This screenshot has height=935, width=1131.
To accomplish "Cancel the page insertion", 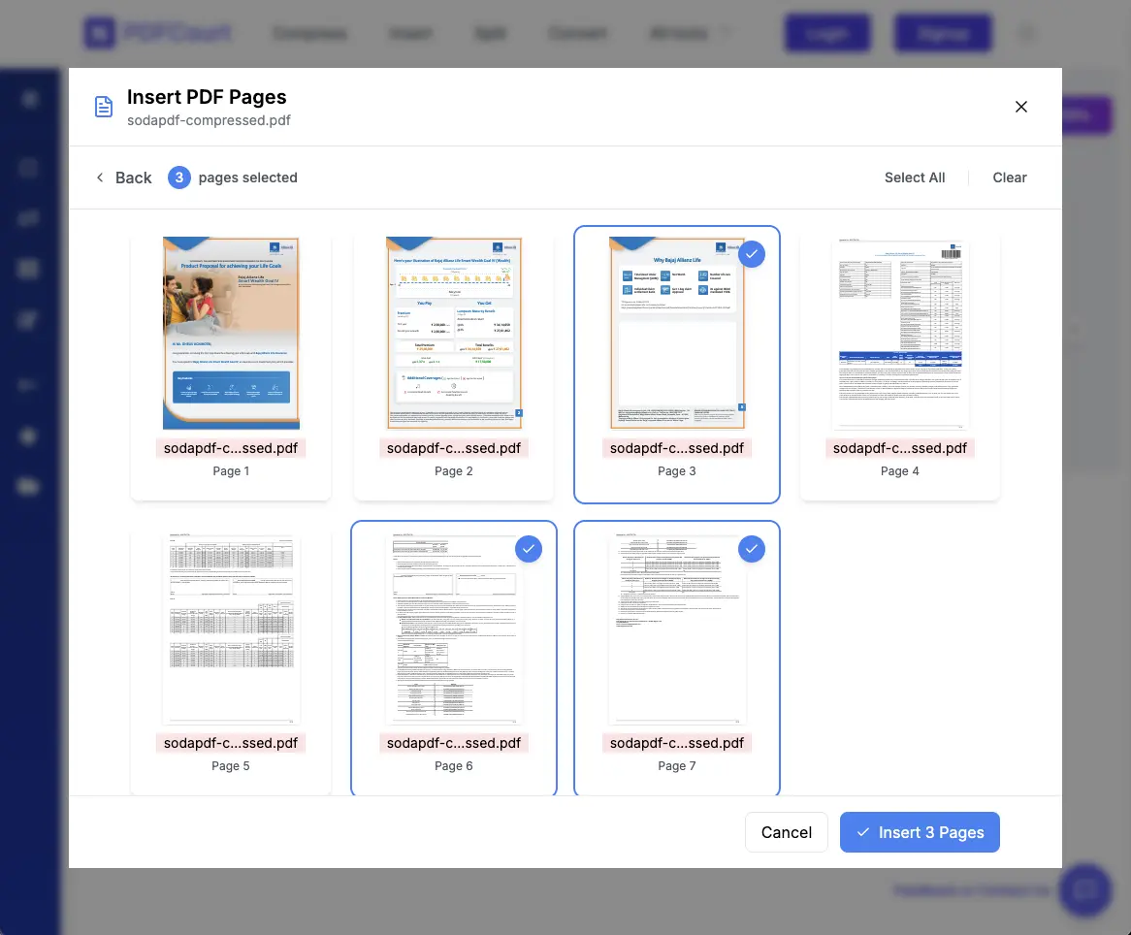I will click(x=787, y=832).
